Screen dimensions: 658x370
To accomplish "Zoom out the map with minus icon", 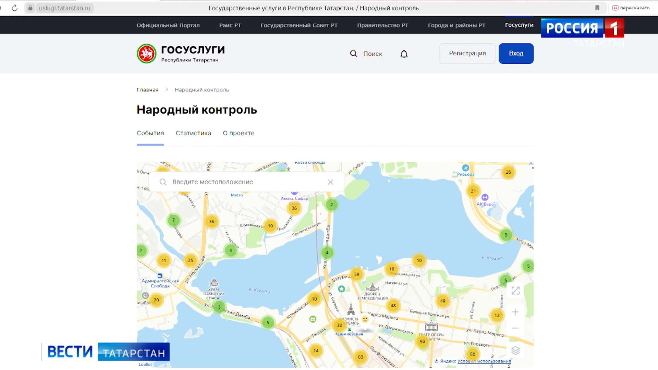I will tap(515, 328).
